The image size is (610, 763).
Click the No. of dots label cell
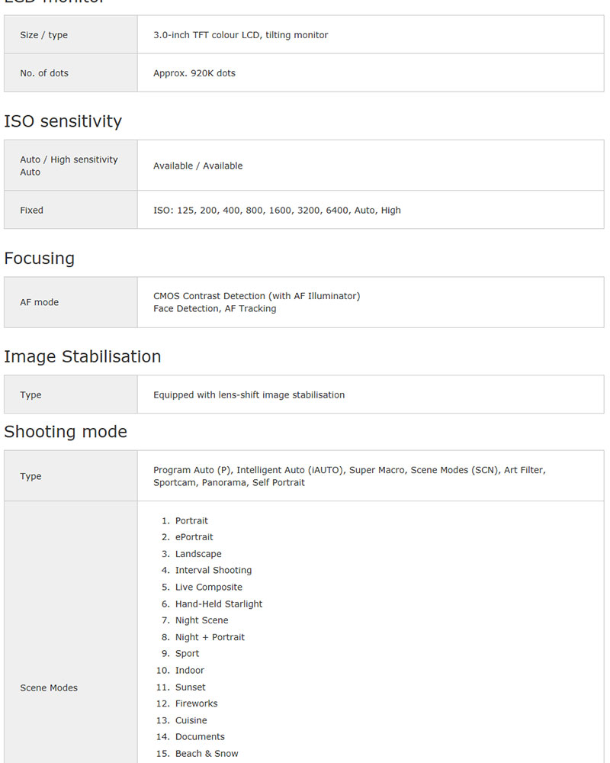pyautogui.click(x=44, y=73)
